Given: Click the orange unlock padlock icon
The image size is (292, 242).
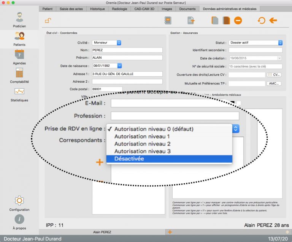Looking at the screenshot, I should coord(48,21).
